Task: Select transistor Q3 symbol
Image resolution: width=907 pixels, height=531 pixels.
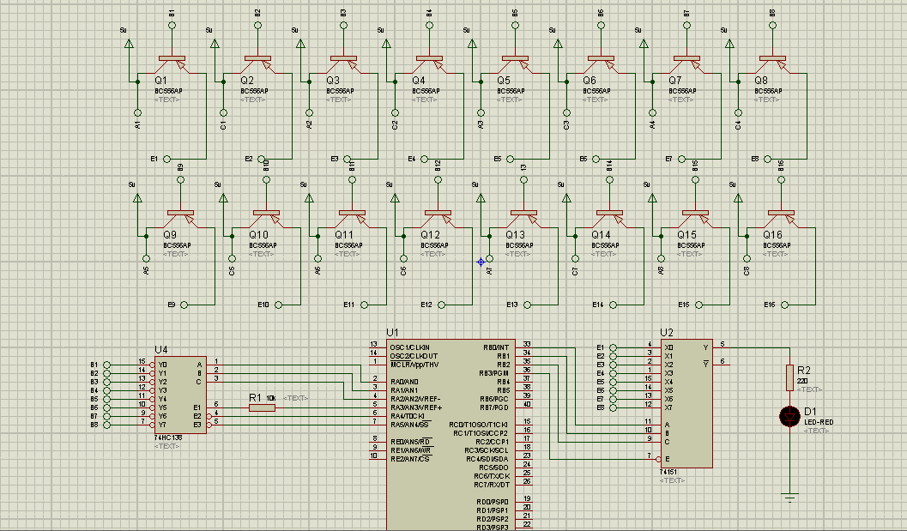Action: pos(343,64)
